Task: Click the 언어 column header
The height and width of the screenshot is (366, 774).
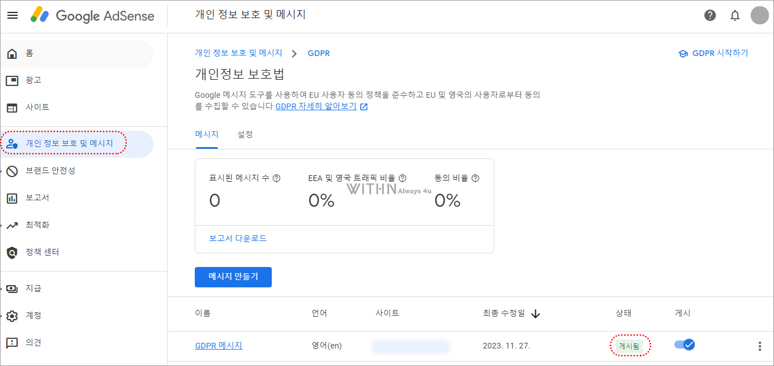Action: [x=319, y=313]
